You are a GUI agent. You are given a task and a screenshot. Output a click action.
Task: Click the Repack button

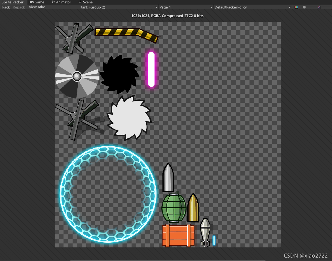19,7
